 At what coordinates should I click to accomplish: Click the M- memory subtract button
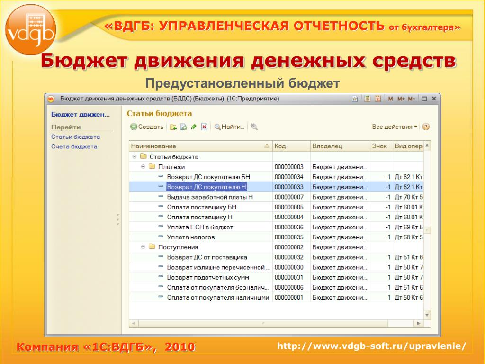(412, 99)
